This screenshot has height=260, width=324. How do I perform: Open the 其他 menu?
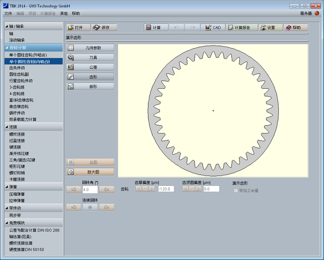pyautogui.click(x=63, y=13)
